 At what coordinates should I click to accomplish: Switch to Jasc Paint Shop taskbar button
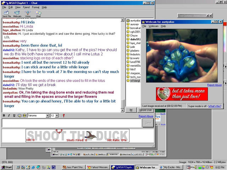pyautogui.click(x=73, y=167)
